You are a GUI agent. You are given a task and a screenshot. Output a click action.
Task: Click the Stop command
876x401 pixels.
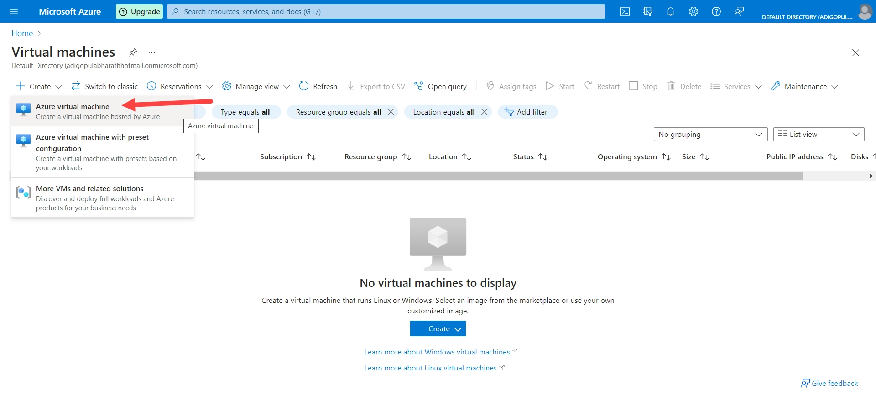coord(643,86)
